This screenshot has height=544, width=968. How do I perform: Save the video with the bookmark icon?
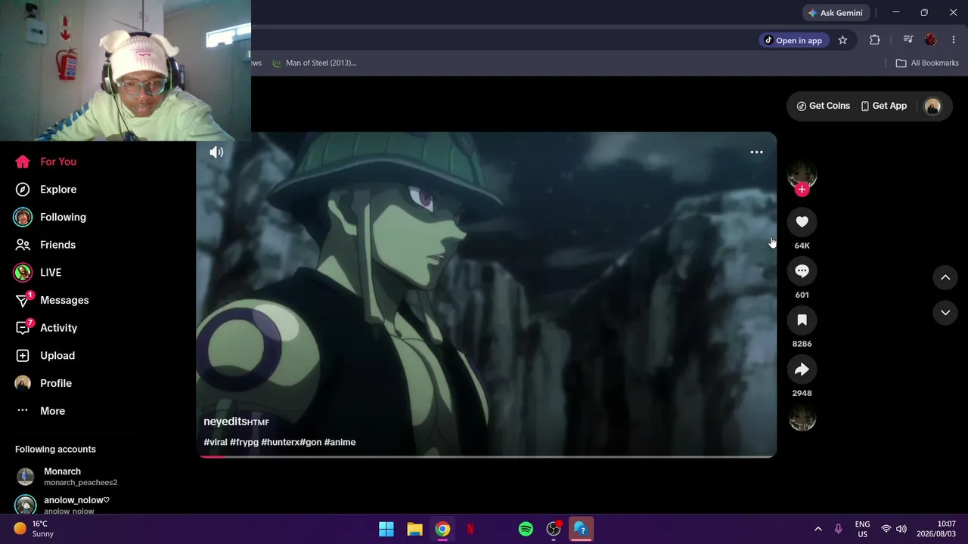802,320
